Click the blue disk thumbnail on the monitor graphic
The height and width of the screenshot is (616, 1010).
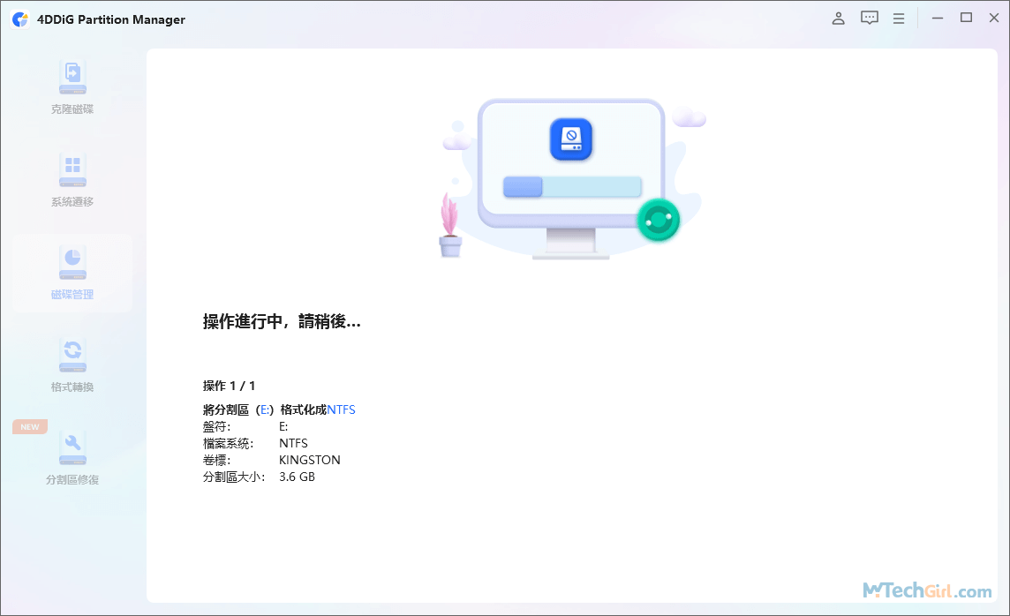(570, 139)
